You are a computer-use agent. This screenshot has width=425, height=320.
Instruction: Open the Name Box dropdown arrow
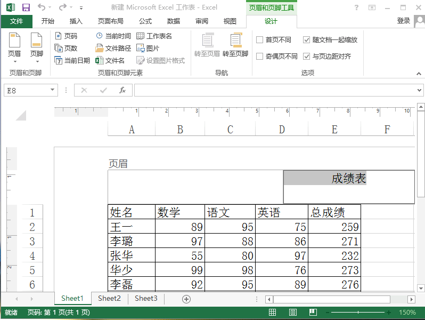[x=52, y=90]
